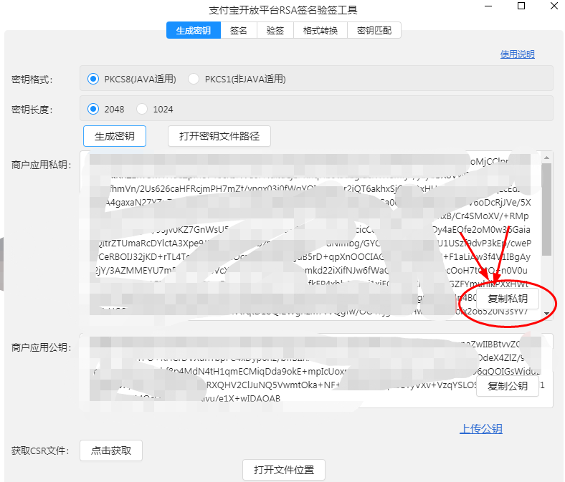This screenshot has width=565, height=482.
Task: Close the RSA tool window
Action: tap(554, 6)
